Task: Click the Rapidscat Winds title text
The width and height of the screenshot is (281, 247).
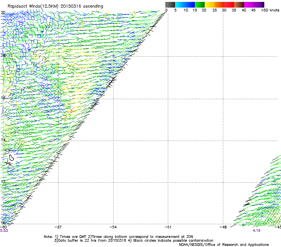Action: click(55, 6)
